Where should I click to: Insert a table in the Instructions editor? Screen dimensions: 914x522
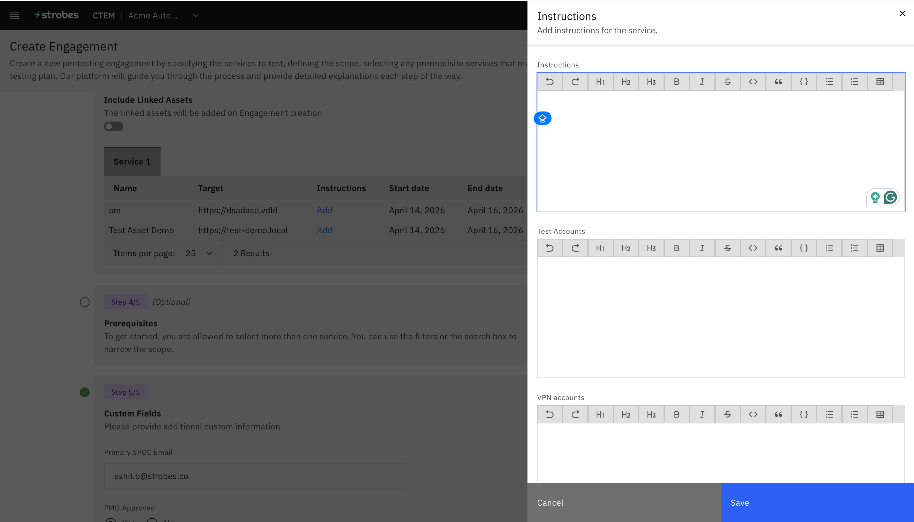(880, 82)
